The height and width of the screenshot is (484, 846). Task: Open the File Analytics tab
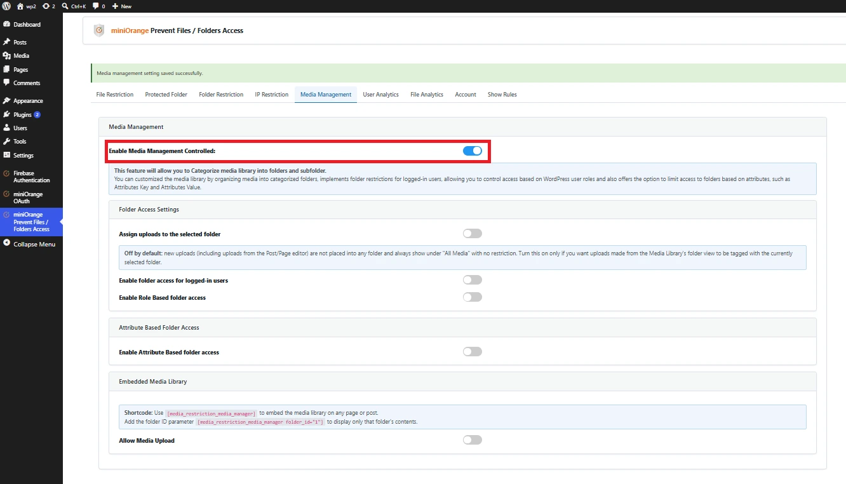(x=427, y=95)
